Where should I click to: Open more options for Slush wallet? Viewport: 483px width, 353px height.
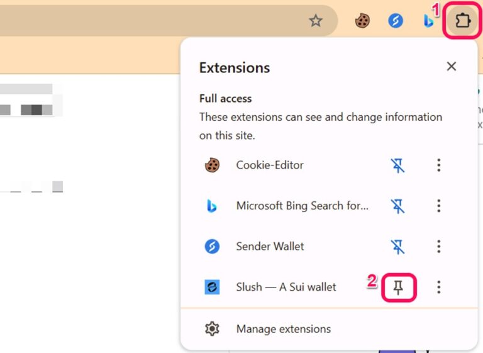tap(438, 287)
